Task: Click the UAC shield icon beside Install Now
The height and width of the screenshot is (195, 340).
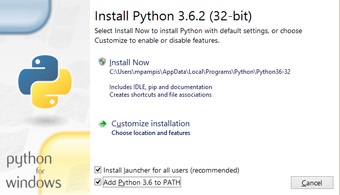Action: tap(102, 62)
